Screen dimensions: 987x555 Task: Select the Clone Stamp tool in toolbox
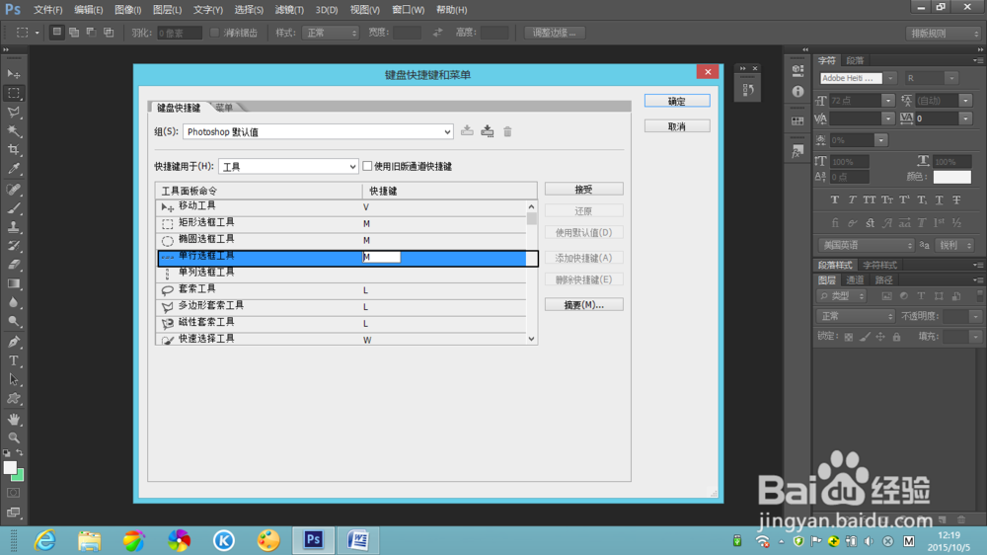pyautogui.click(x=13, y=227)
